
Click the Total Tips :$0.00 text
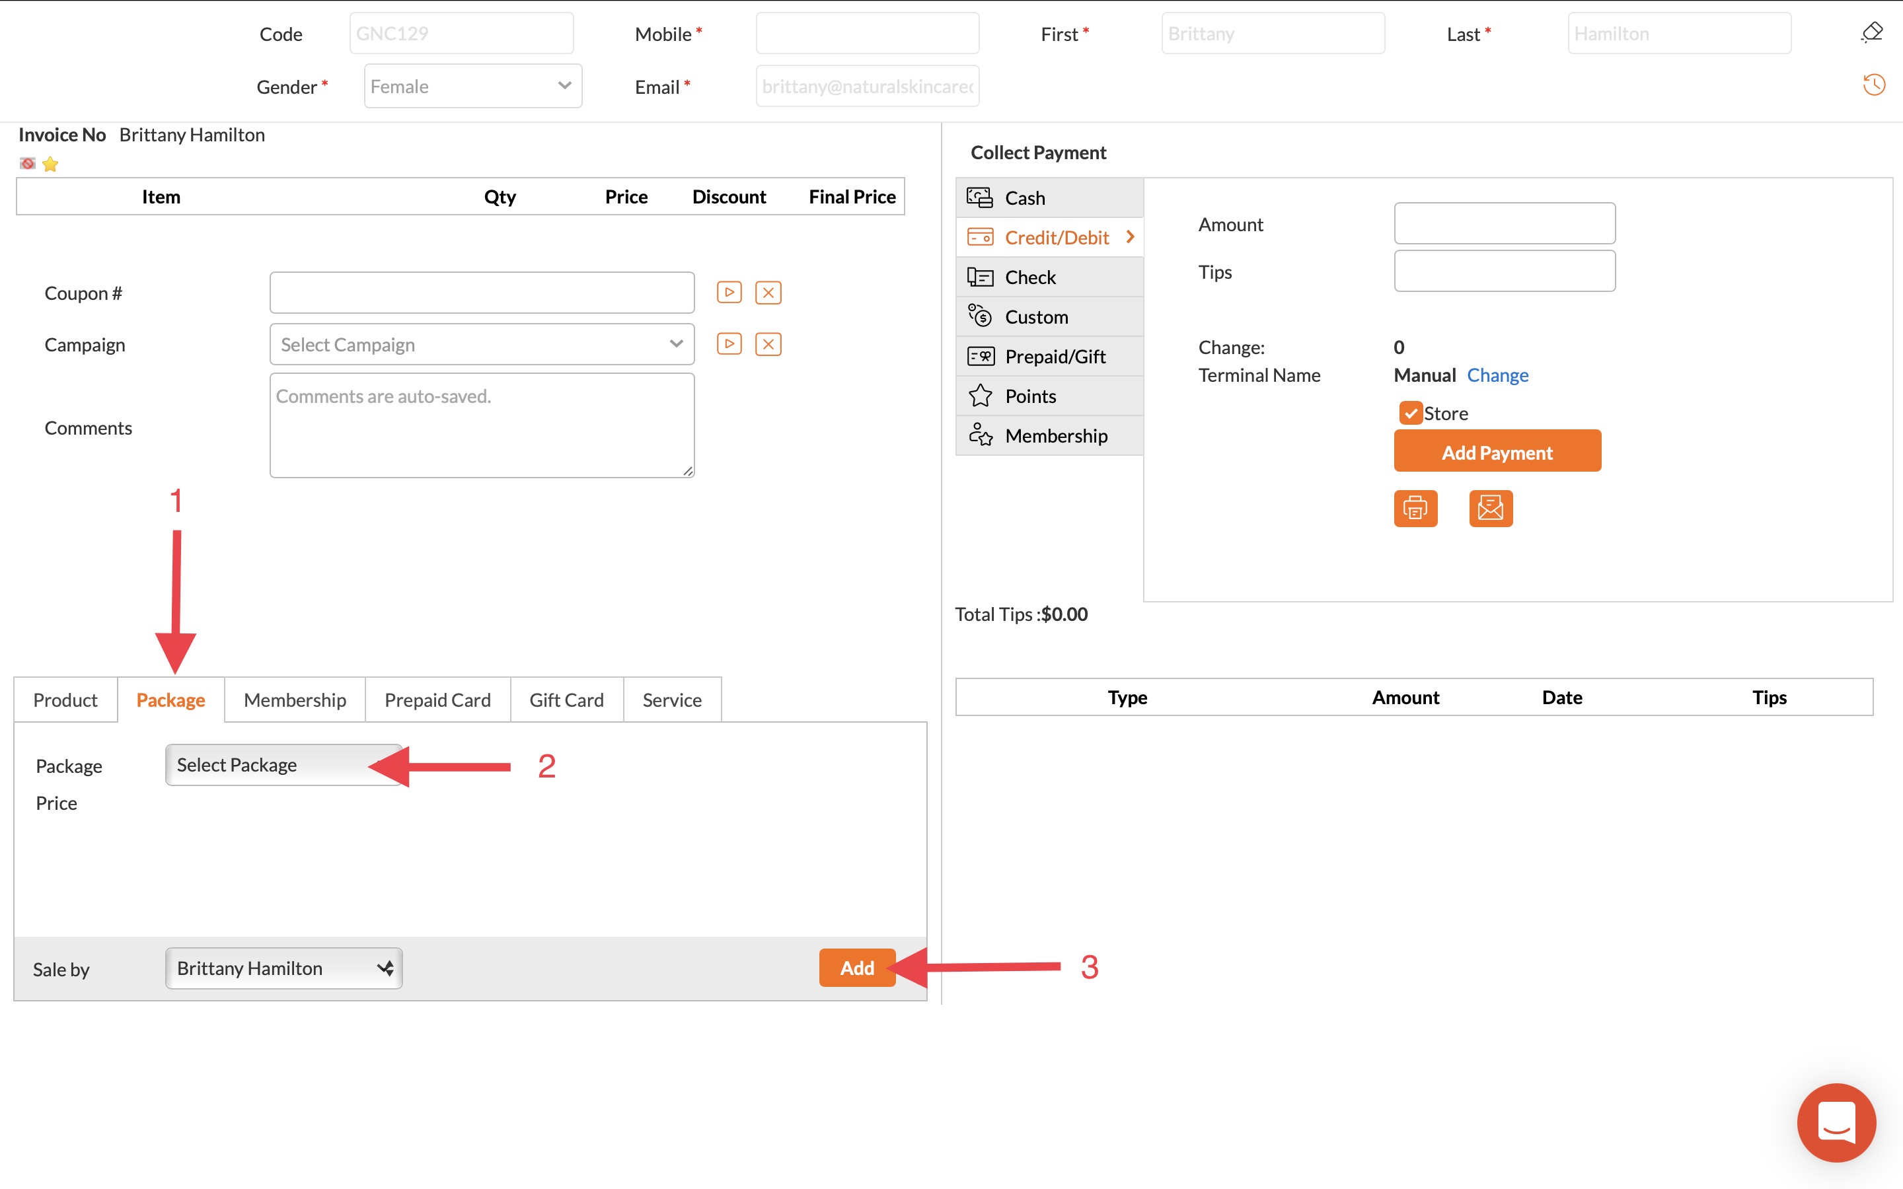(x=1021, y=614)
